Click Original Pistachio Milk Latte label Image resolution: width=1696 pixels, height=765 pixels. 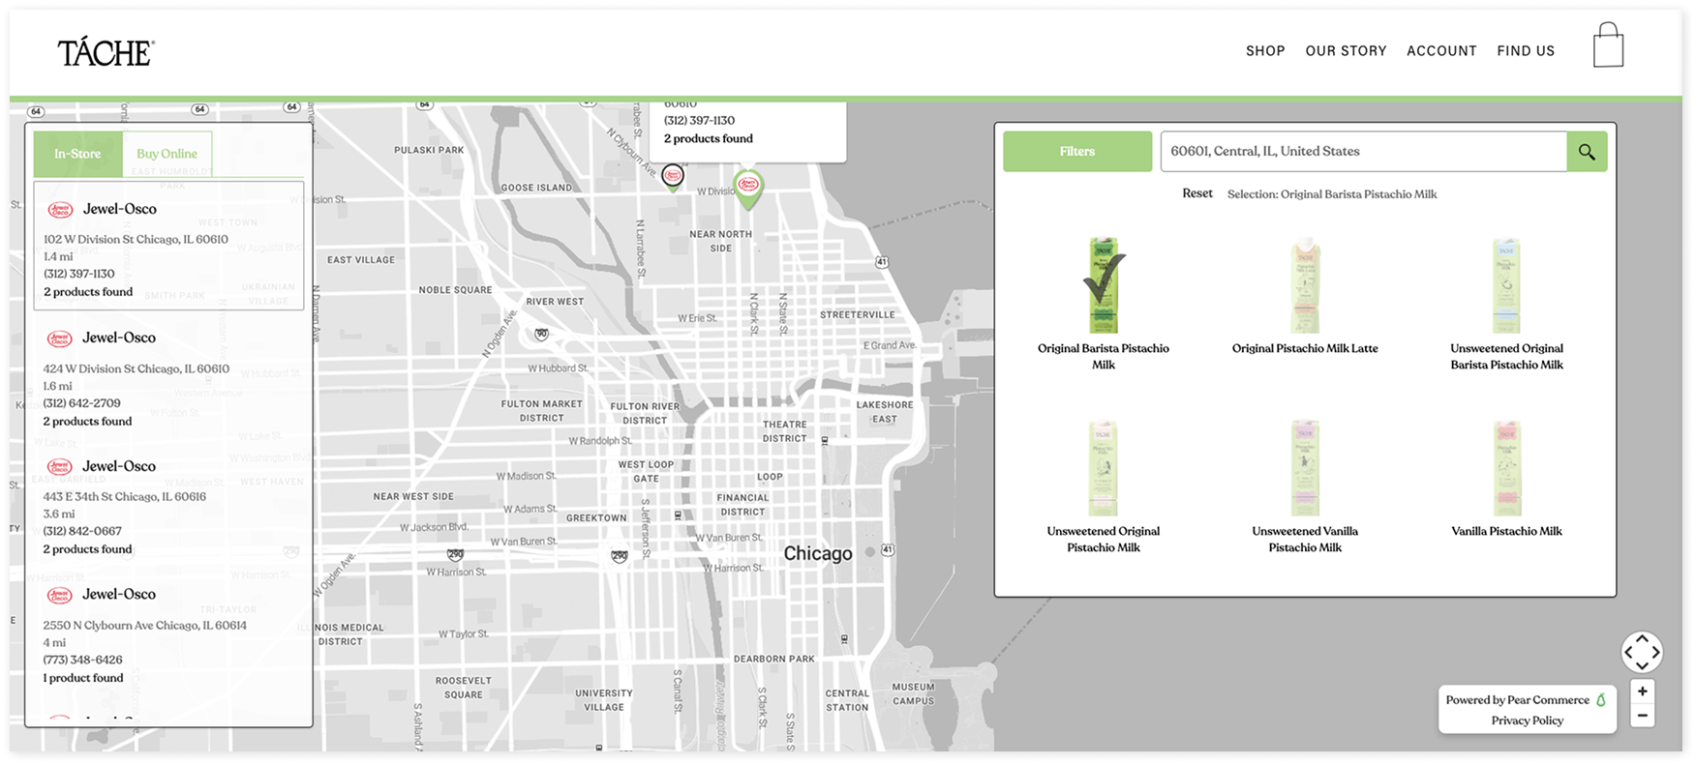(1305, 348)
